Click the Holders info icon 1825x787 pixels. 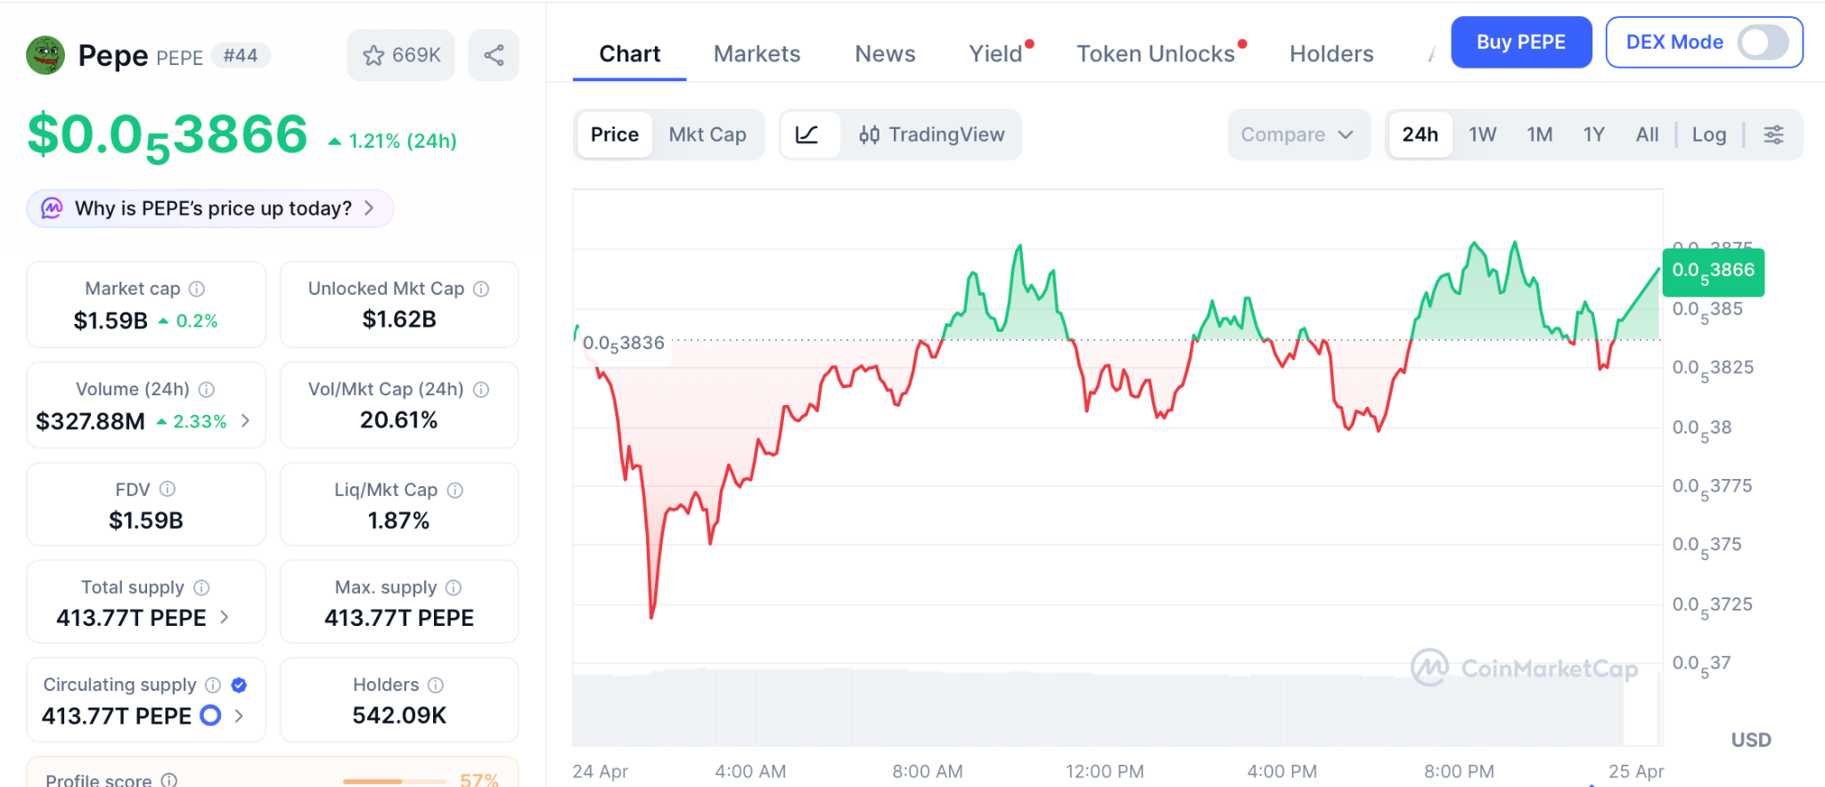tap(436, 685)
